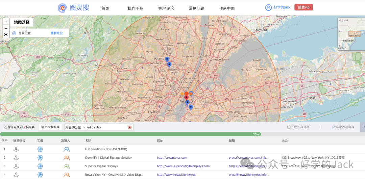Open the 好学的jack username link
Viewport: 365px width, 179px height.
pos(282,7)
